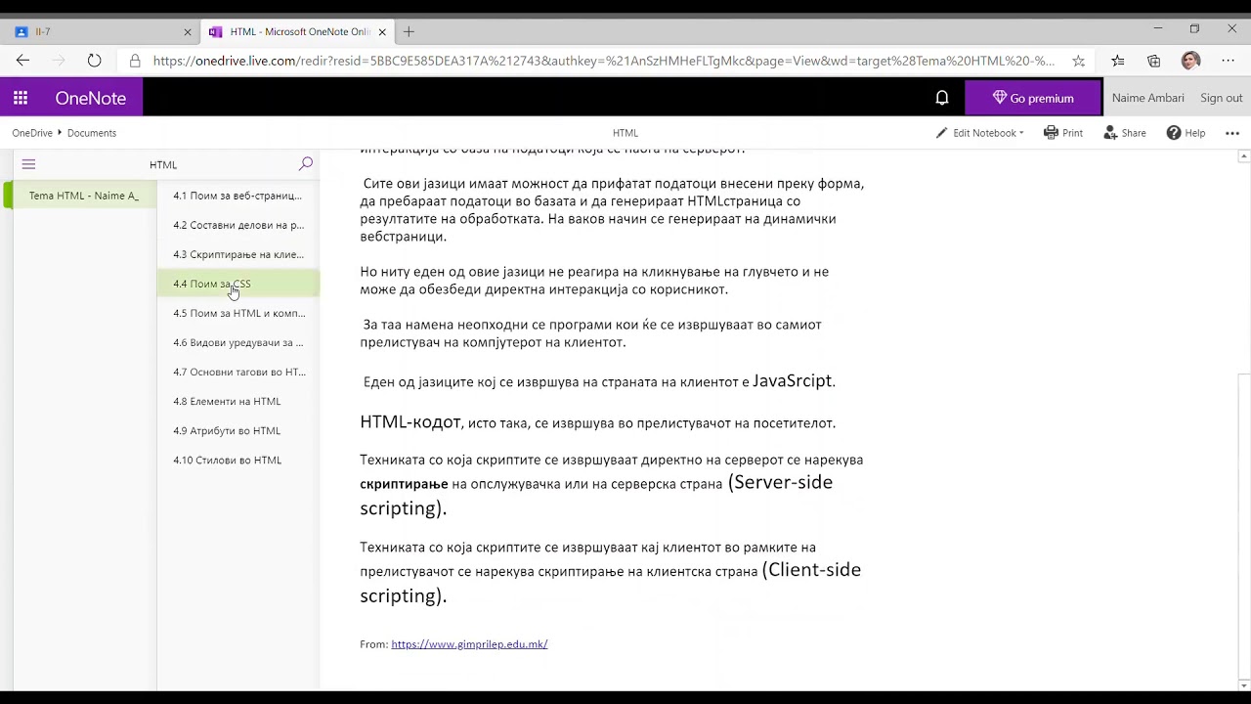Screen dimensions: 1251x704
Task: Open the notifications bell
Action: click(x=942, y=98)
